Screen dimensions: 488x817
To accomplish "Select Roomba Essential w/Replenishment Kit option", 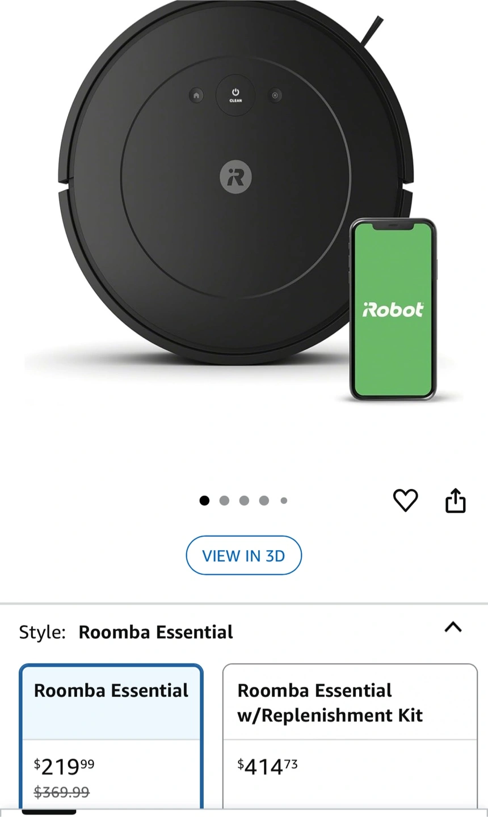I will pos(350,738).
